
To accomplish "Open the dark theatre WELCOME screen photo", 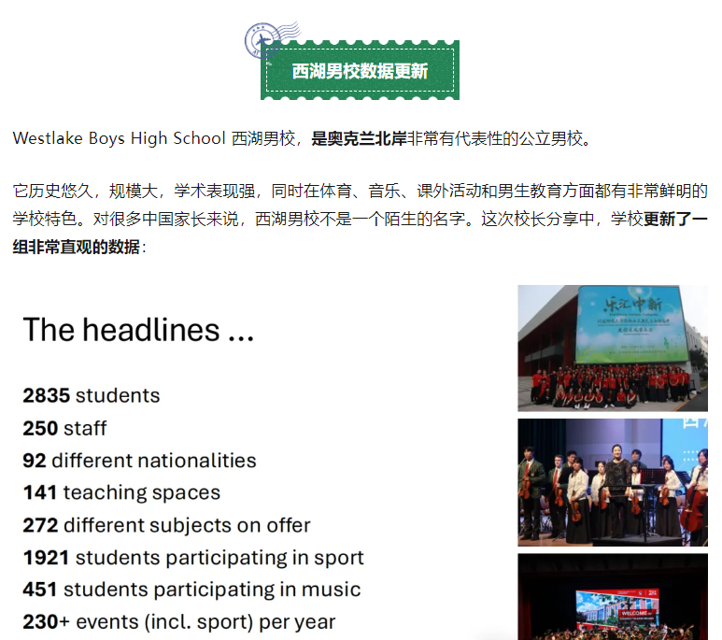I will [x=613, y=596].
